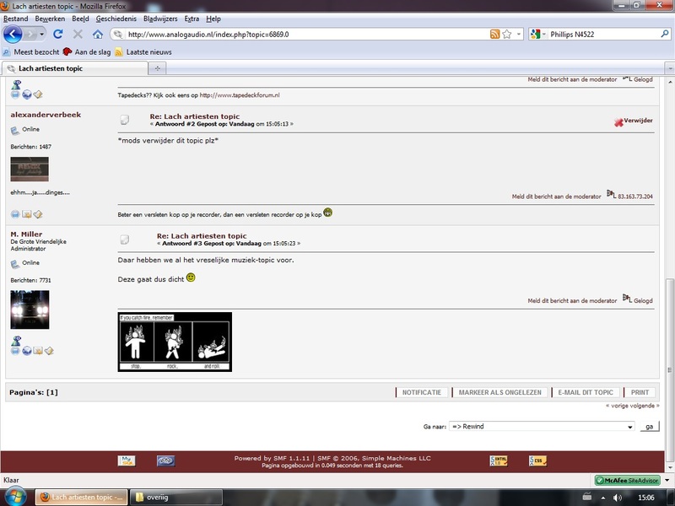Click the browser Back arrow button
This screenshot has height=506, width=675.
pos(13,35)
